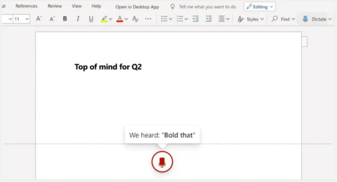
Task: Open the References tab
Action: pos(26,6)
